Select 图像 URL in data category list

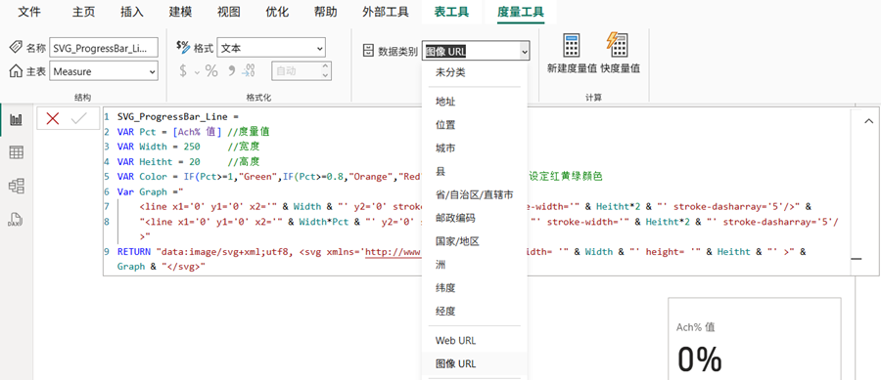tap(455, 363)
